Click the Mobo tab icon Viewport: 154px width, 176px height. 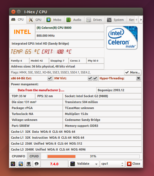[x=49, y=20]
